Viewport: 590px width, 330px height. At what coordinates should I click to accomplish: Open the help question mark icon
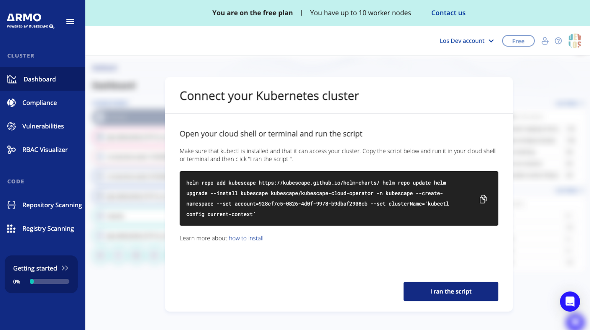coord(558,41)
